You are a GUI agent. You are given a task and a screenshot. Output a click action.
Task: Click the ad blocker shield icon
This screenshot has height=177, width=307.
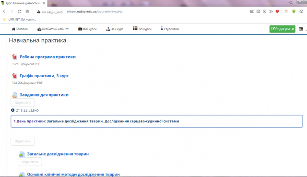point(264,12)
